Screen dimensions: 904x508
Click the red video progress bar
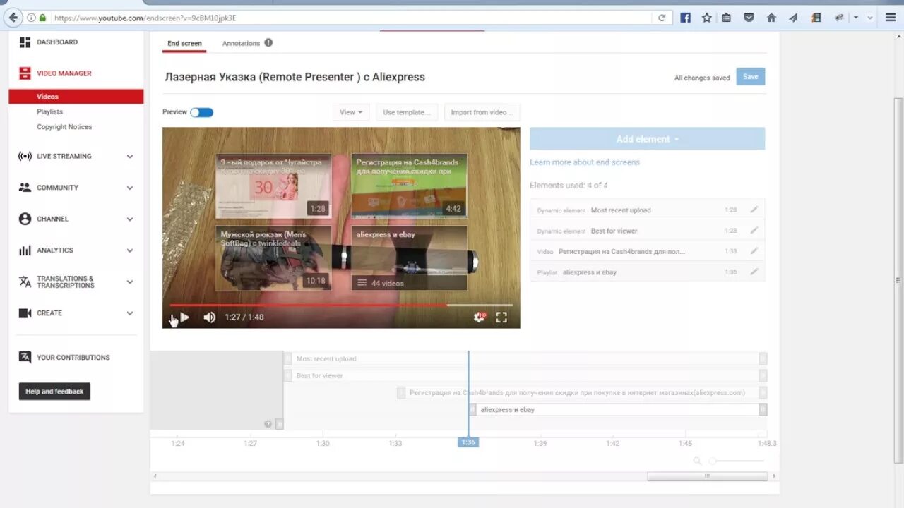tap(308, 305)
